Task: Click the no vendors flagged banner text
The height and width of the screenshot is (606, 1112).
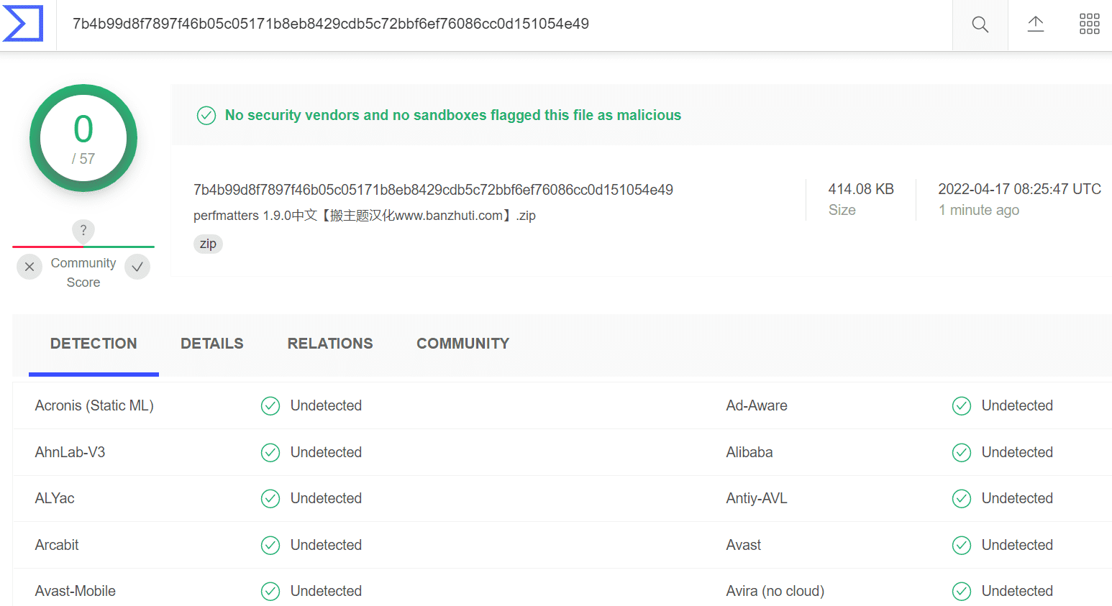Action: pyautogui.click(x=453, y=115)
